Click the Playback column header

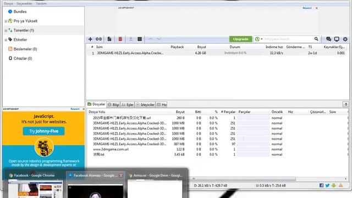click(x=177, y=47)
